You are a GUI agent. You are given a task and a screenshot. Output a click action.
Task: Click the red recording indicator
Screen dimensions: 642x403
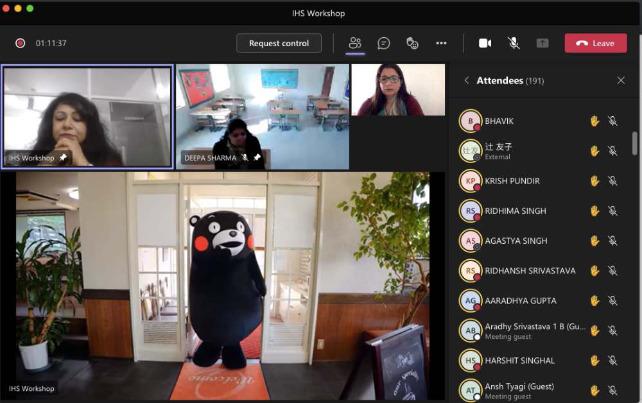click(x=20, y=43)
